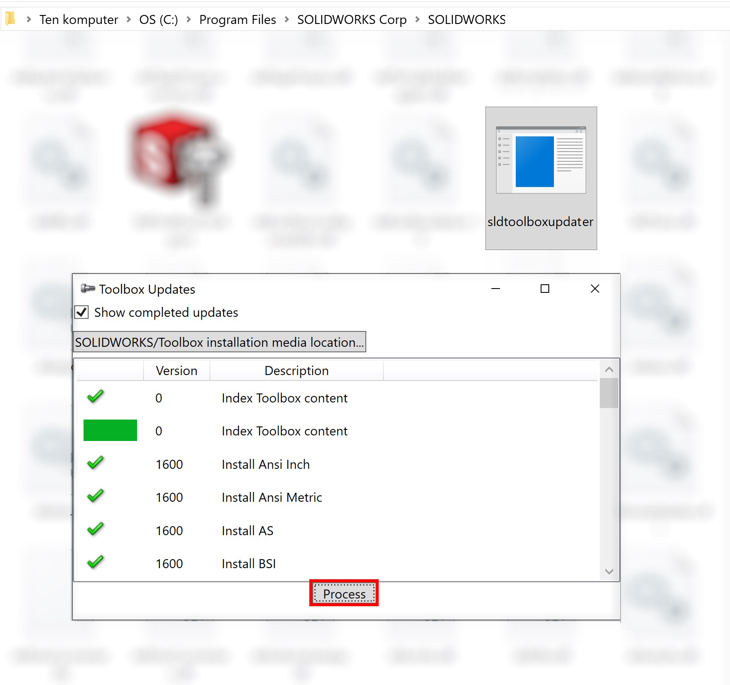
Task: Click the sldtoolboxupdater file name label
Action: click(x=540, y=221)
